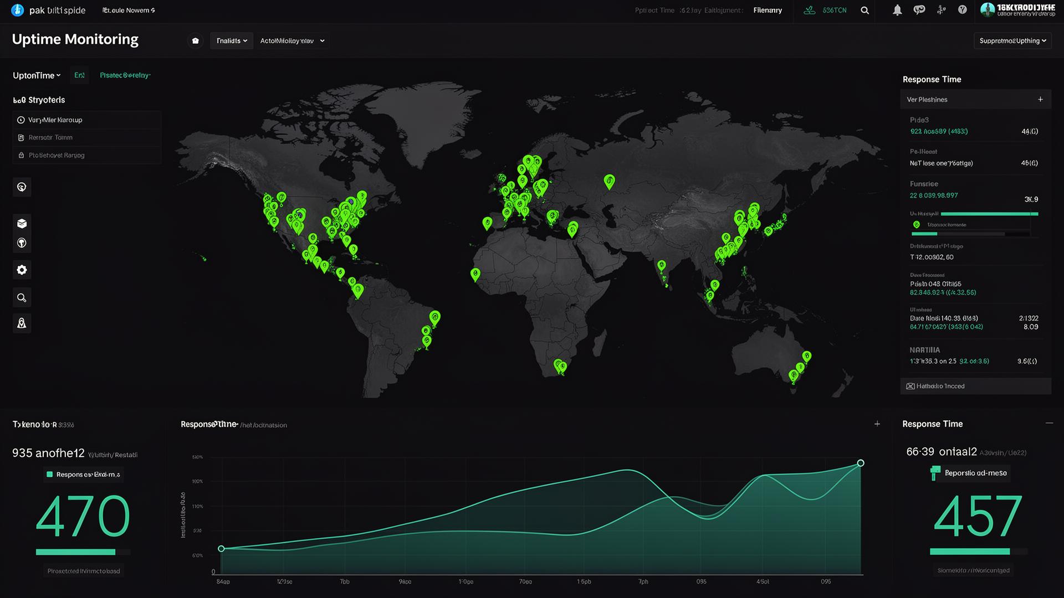
Task: Open the Suppratmoz Upthing dropdown
Action: pos(1012,41)
